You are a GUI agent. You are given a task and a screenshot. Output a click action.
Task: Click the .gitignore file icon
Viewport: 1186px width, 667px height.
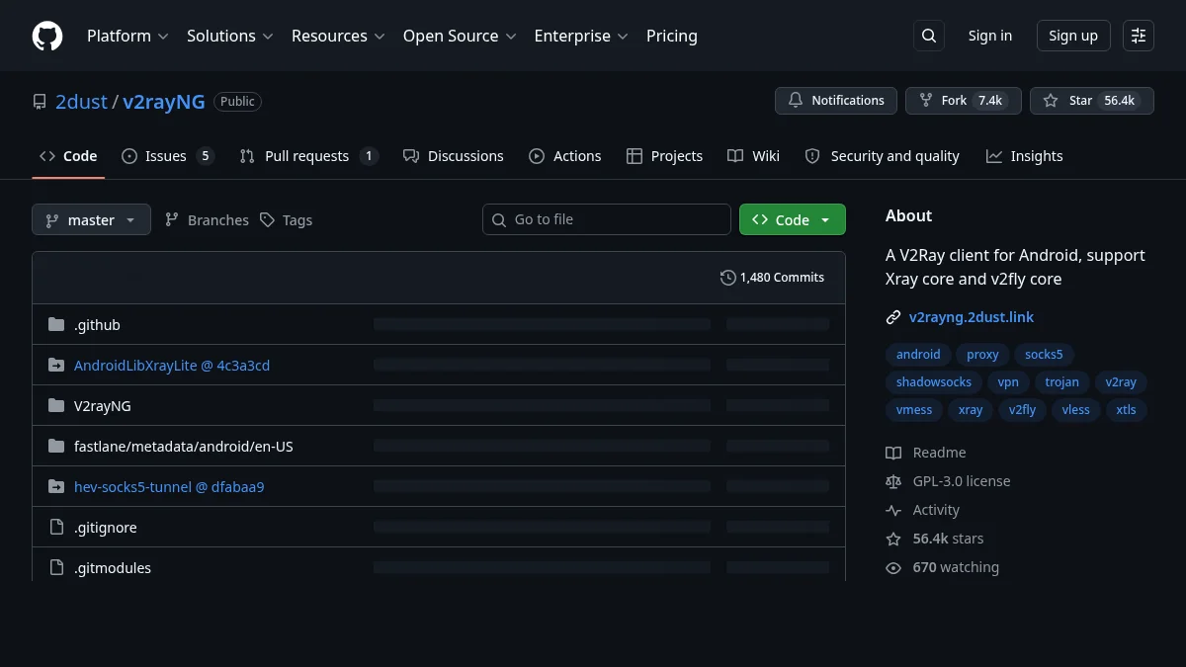[56, 527]
